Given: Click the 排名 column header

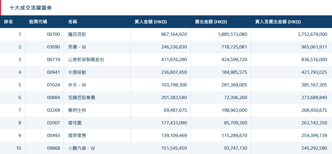Looking at the screenshot, I should pos(8,22).
